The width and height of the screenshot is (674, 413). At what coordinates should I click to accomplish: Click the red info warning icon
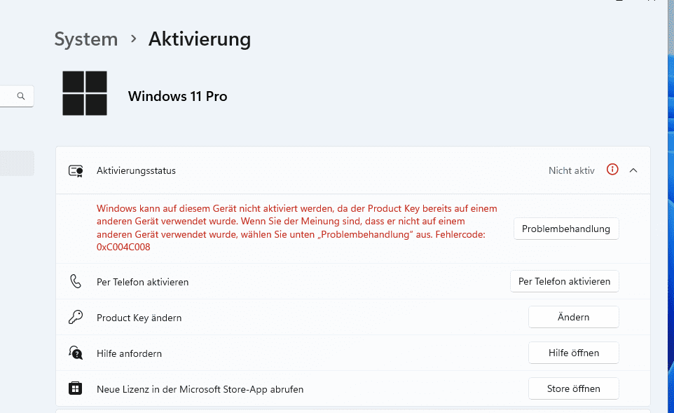(612, 170)
